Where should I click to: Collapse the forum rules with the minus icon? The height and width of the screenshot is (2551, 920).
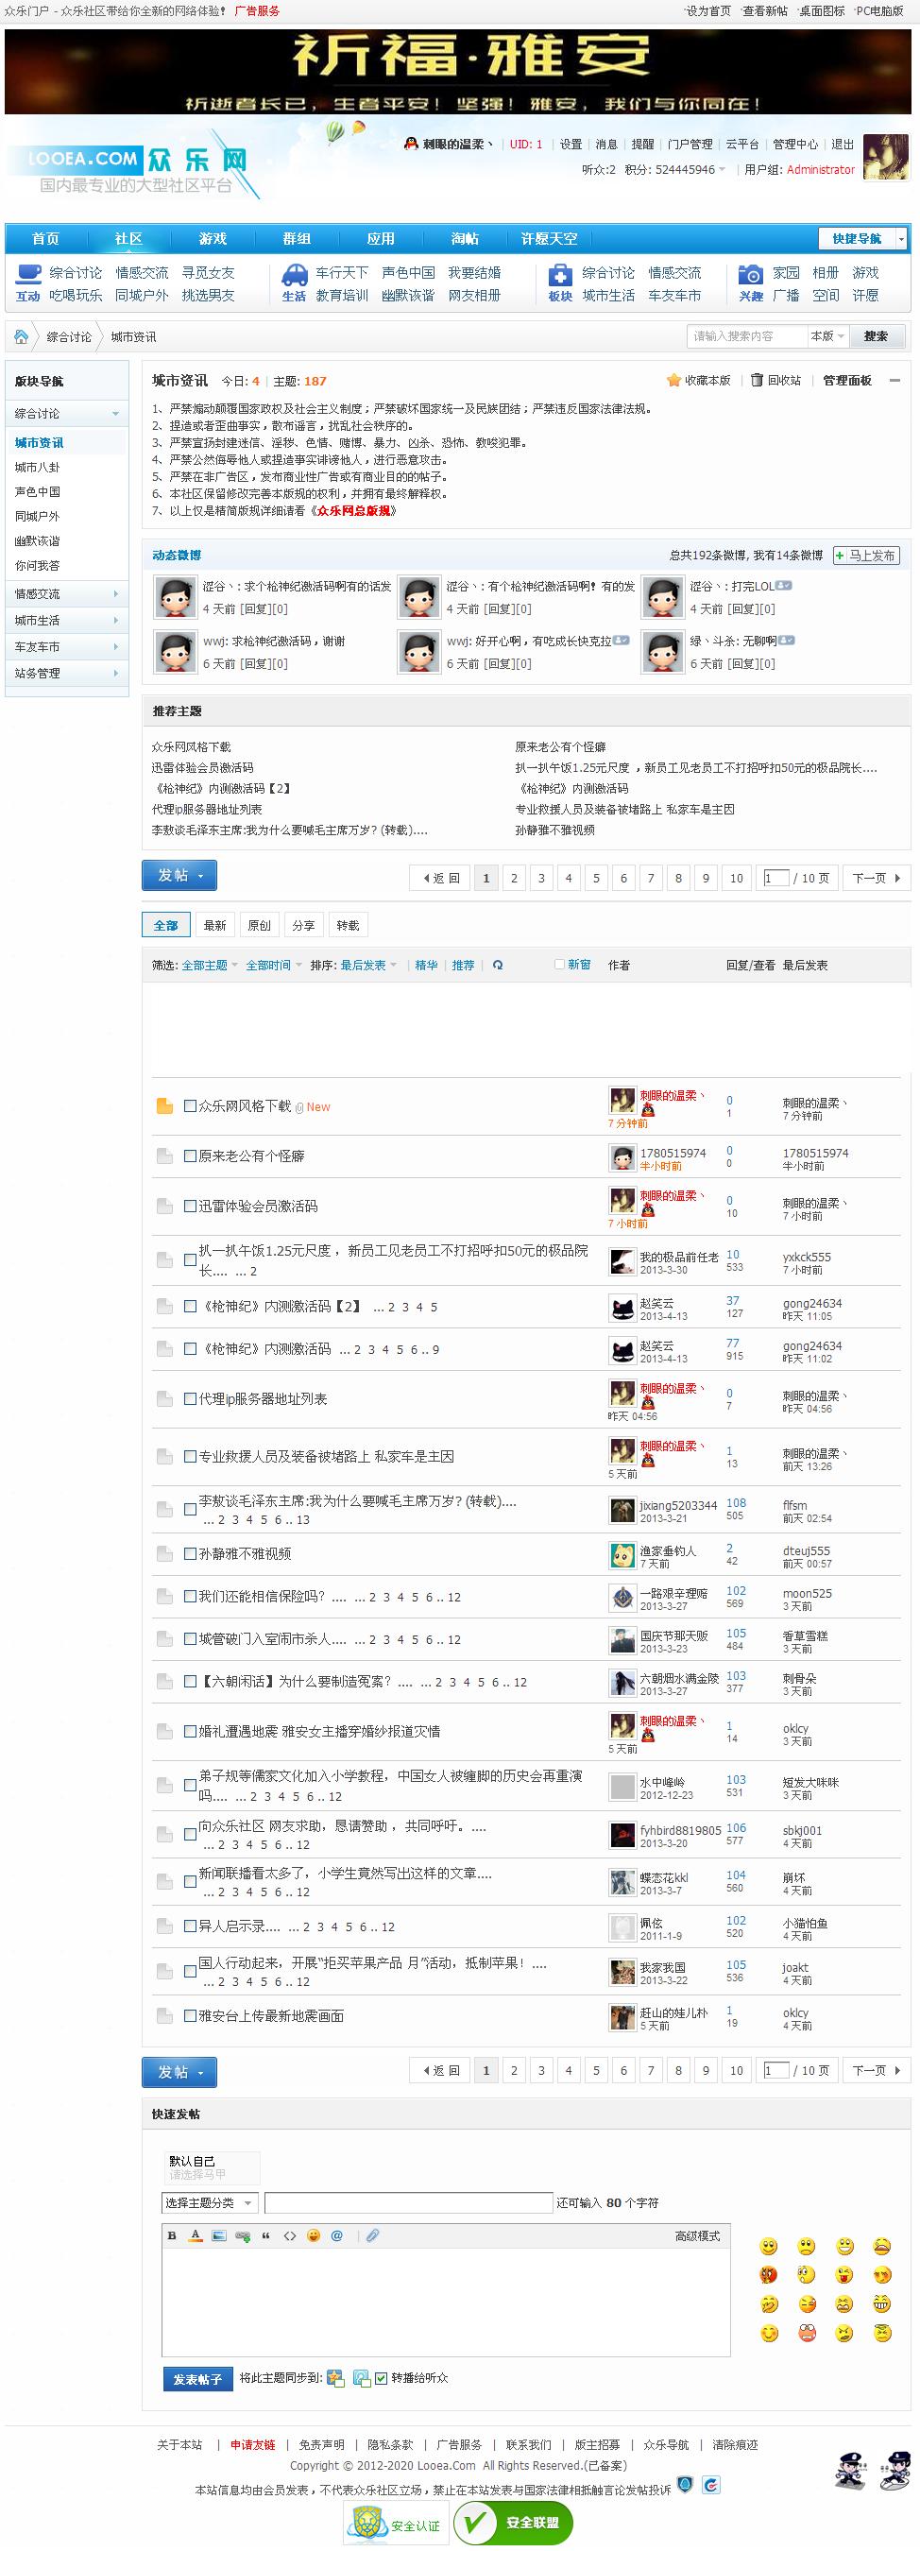click(x=895, y=380)
